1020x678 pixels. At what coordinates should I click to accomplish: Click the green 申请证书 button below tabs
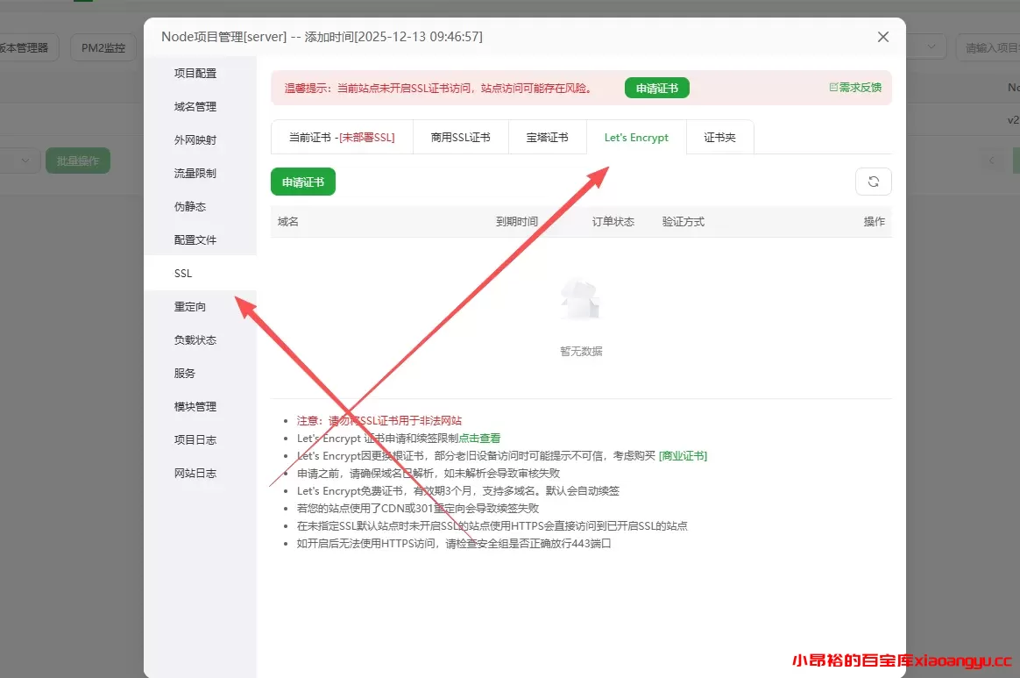click(302, 181)
